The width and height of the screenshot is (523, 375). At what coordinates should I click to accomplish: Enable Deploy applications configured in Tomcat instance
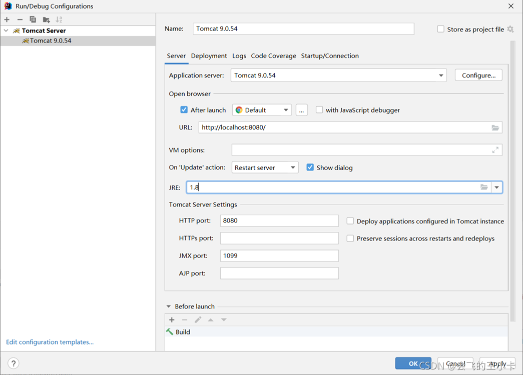click(x=350, y=221)
